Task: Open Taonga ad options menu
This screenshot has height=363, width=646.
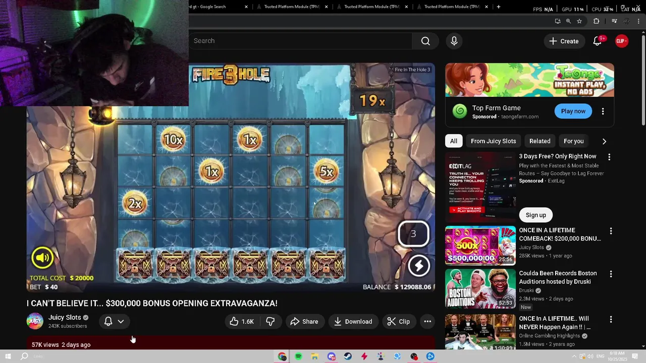Action: [x=603, y=111]
